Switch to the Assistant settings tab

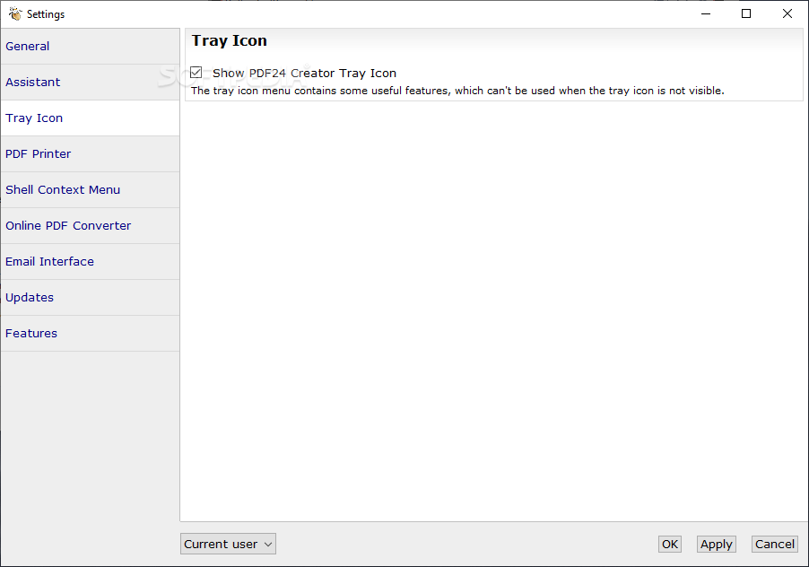click(90, 83)
